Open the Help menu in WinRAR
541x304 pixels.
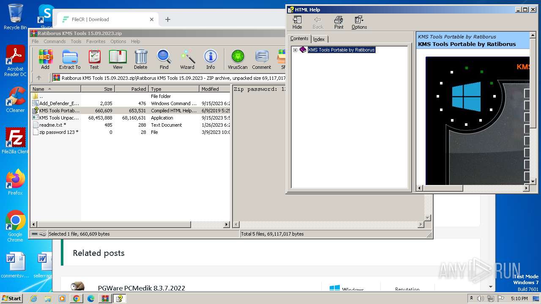(x=135, y=41)
